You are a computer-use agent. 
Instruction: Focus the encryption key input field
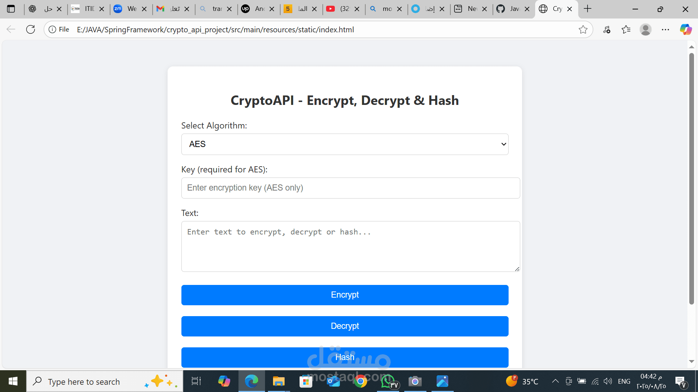[x=350, y=188]
